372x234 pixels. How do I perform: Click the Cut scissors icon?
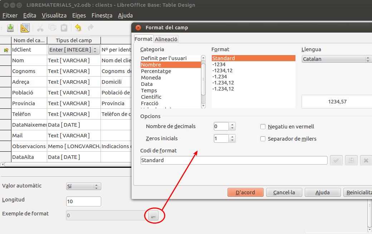(40, 28)
